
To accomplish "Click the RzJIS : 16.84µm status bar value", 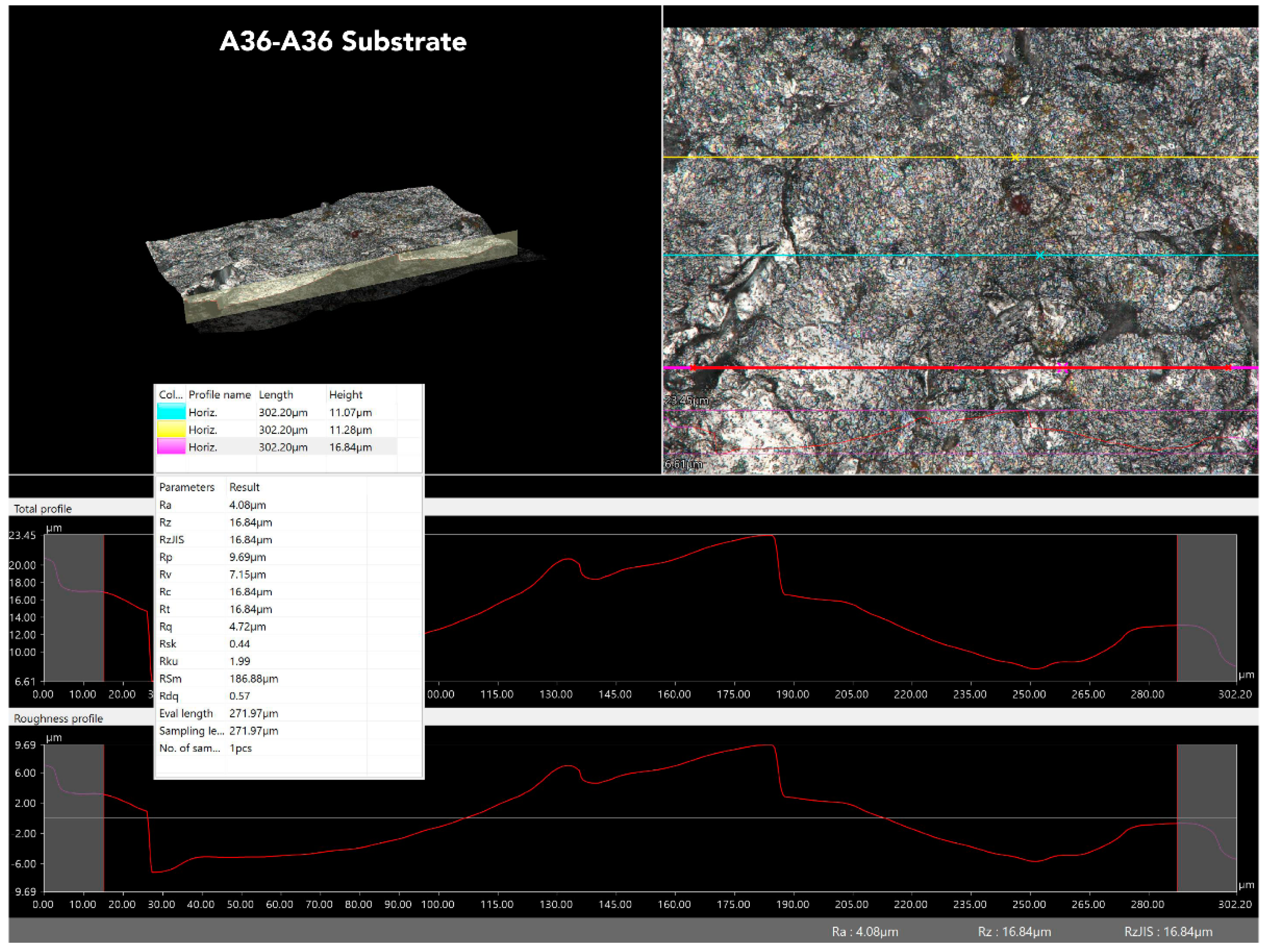I will point(1168,932).
